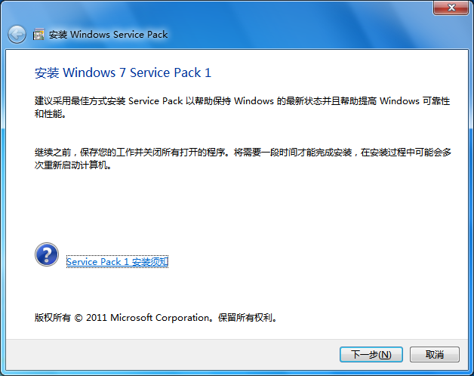Close the Service Pack installer window
474x376 pixels.
tap(451, 8)
